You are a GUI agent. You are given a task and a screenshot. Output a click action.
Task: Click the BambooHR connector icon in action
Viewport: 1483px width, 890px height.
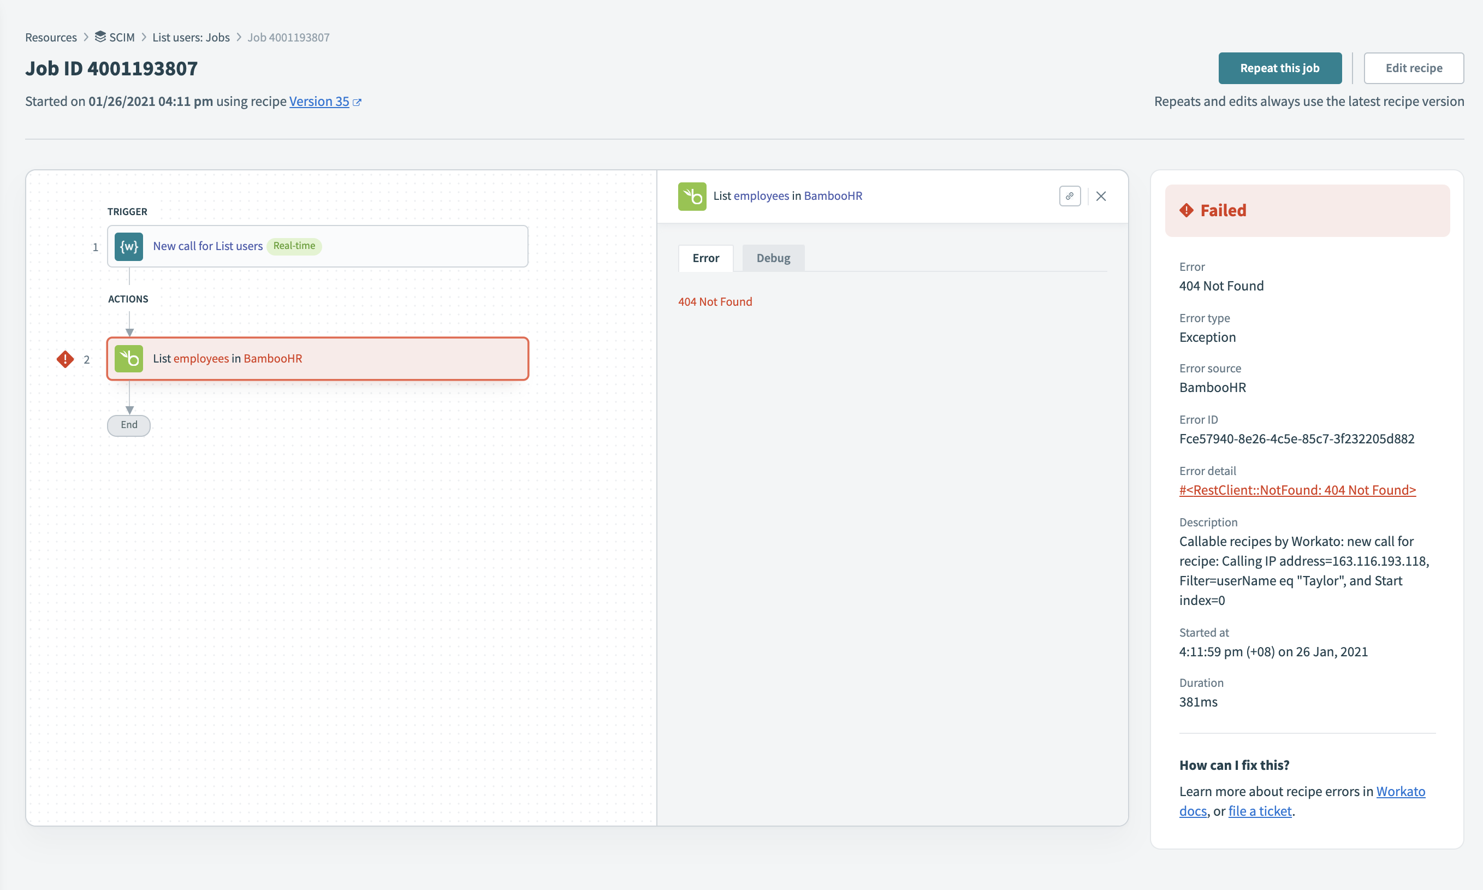coord(129,358)
